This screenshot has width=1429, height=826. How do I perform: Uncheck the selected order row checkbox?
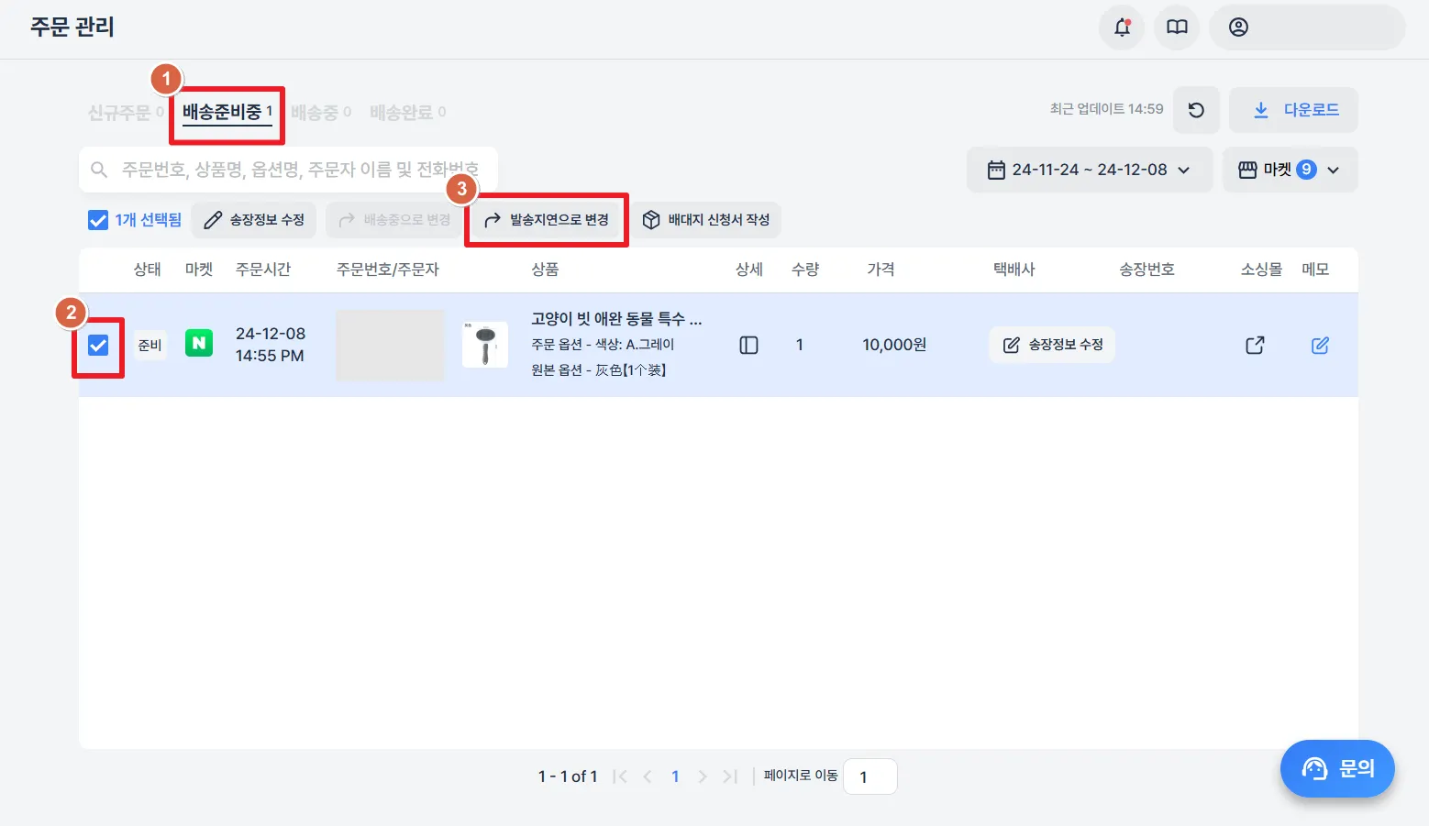(x=97, y=347)
